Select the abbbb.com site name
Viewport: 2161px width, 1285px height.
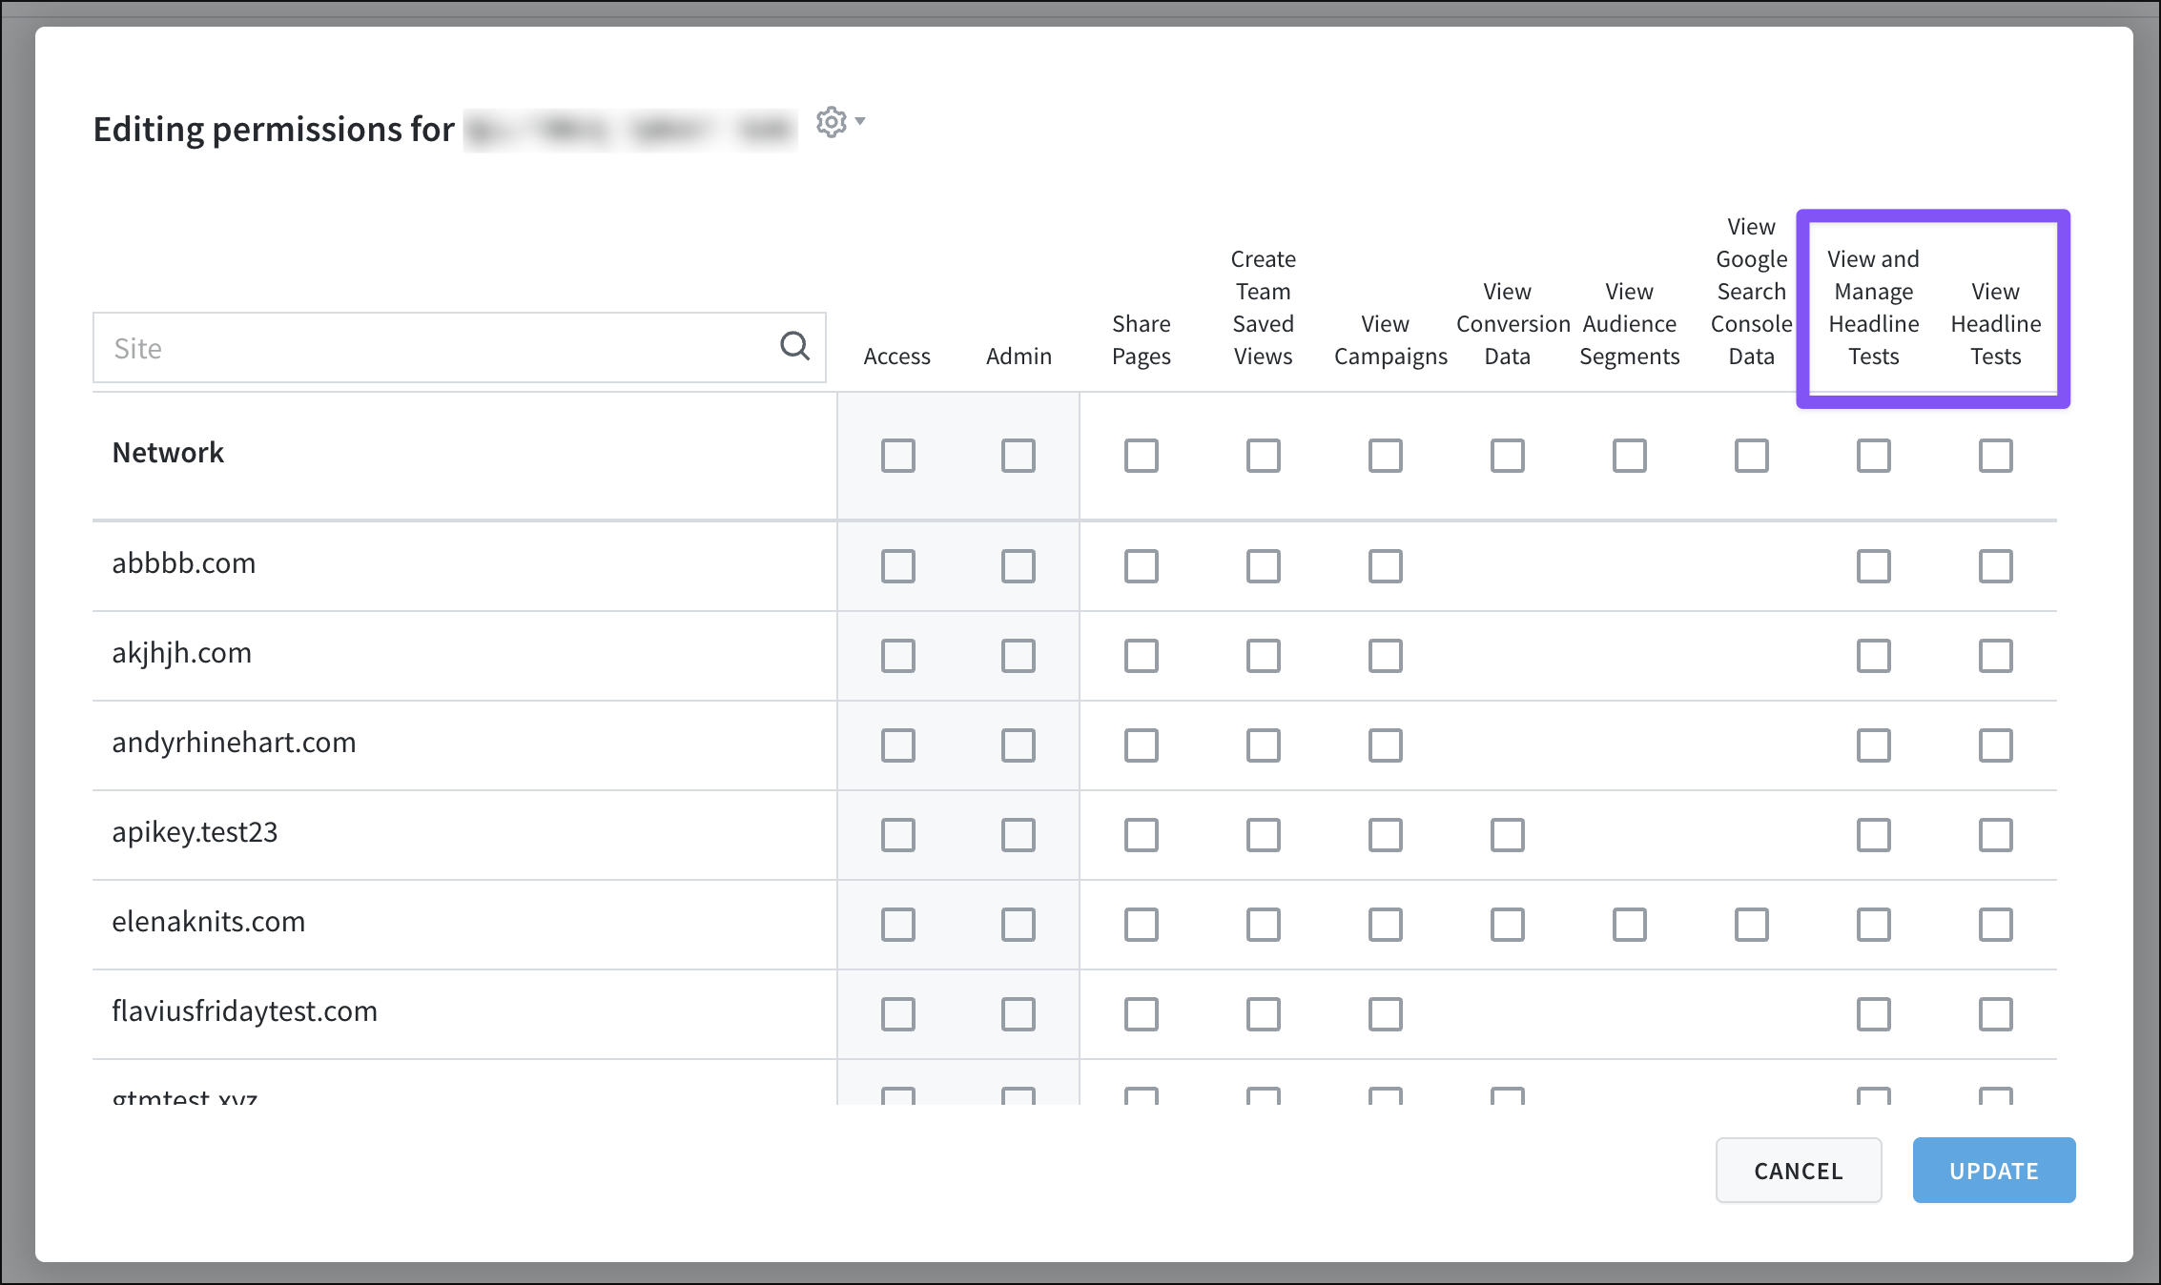point(184,563)
